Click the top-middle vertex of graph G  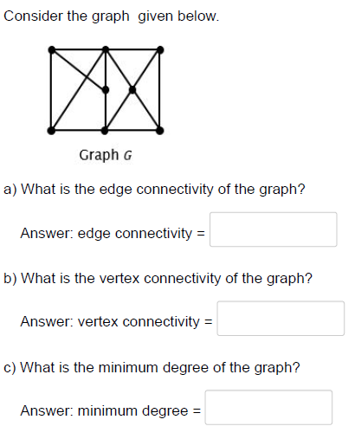[106, 49]
